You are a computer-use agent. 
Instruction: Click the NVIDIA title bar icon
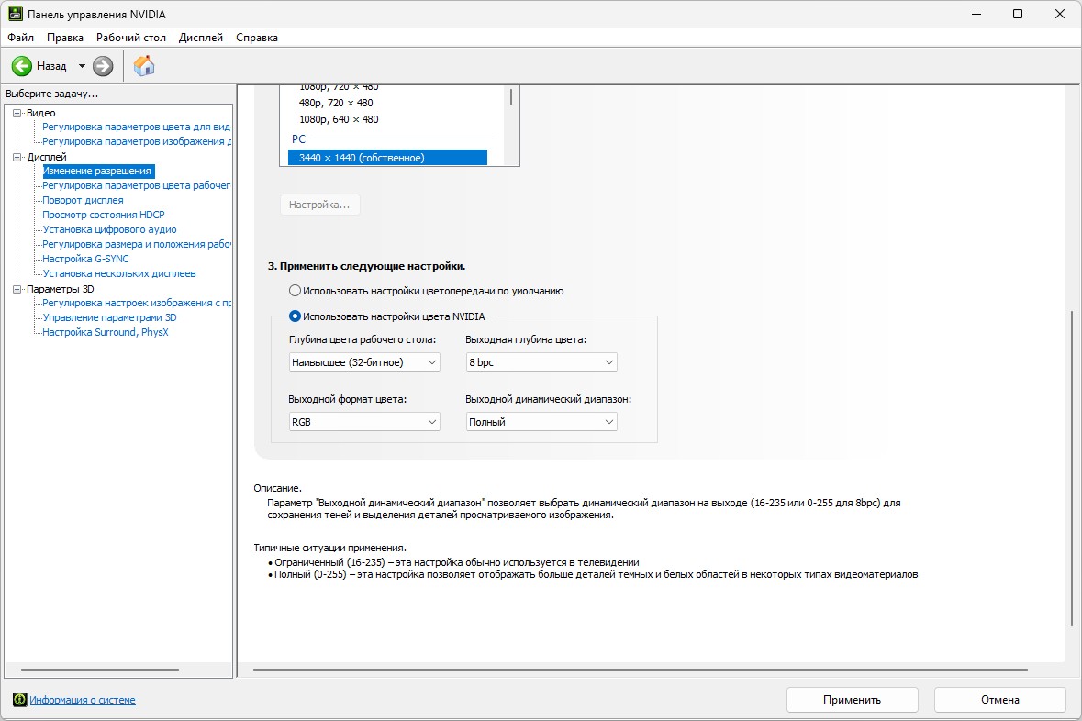15,15
